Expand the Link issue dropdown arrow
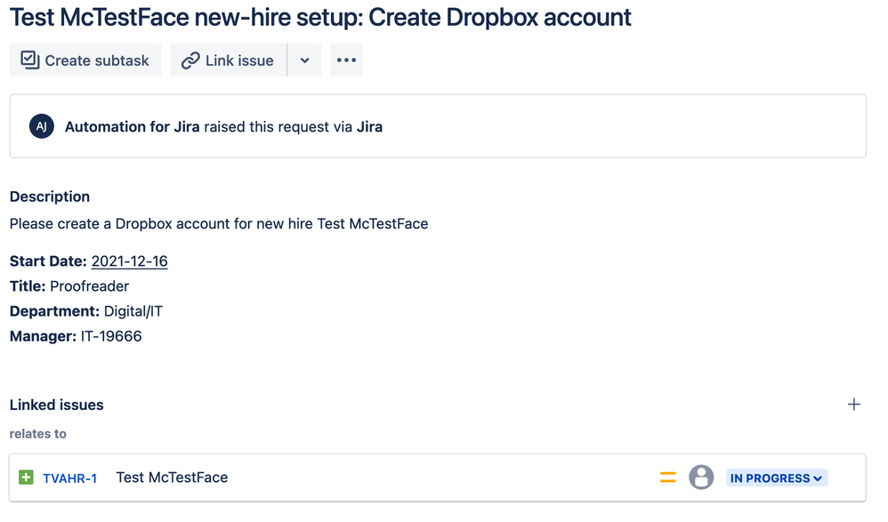888x522 pixels. pos(304,60)
